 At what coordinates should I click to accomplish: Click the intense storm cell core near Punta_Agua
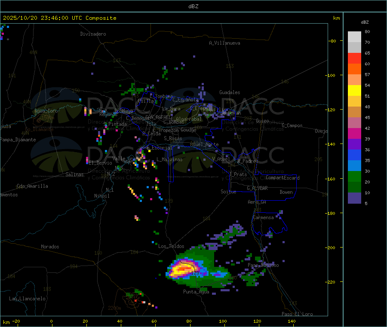coord(184,268)
